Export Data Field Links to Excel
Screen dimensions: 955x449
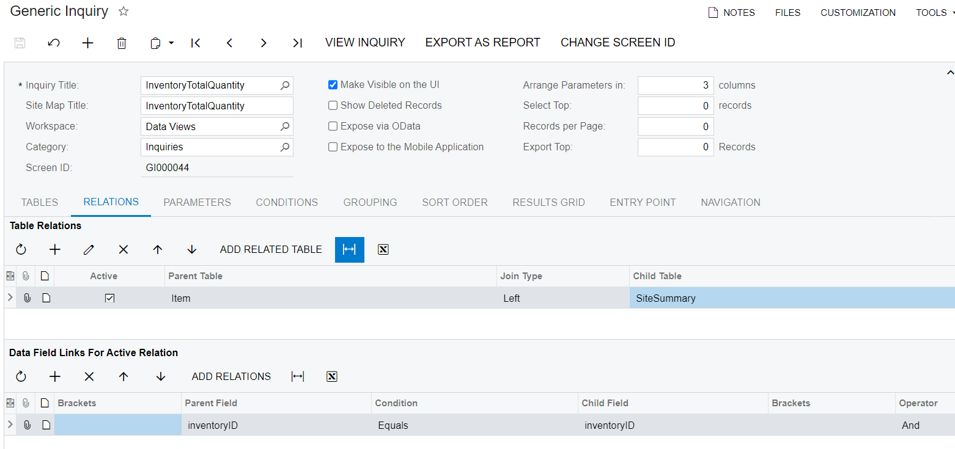332,376
